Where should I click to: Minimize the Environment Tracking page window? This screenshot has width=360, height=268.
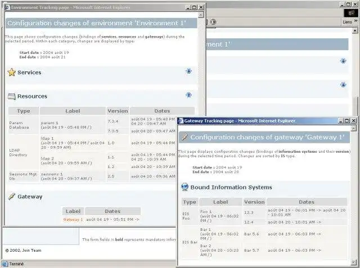[x=188, y=7]
